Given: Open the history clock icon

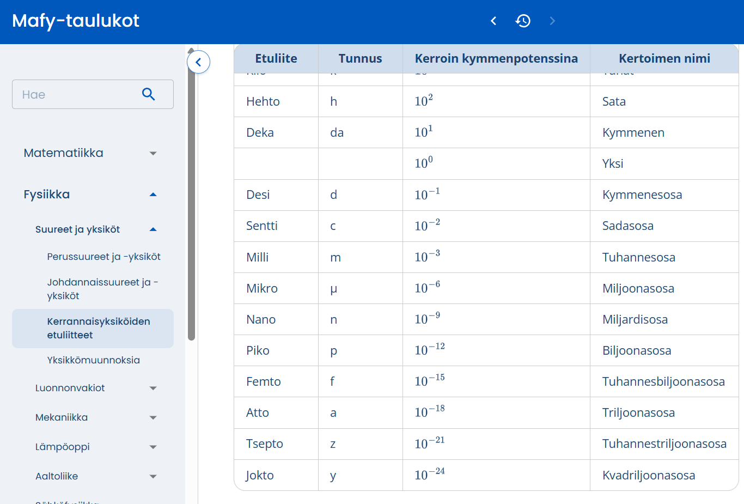Looking at the screenshot, I should point(523,21).
